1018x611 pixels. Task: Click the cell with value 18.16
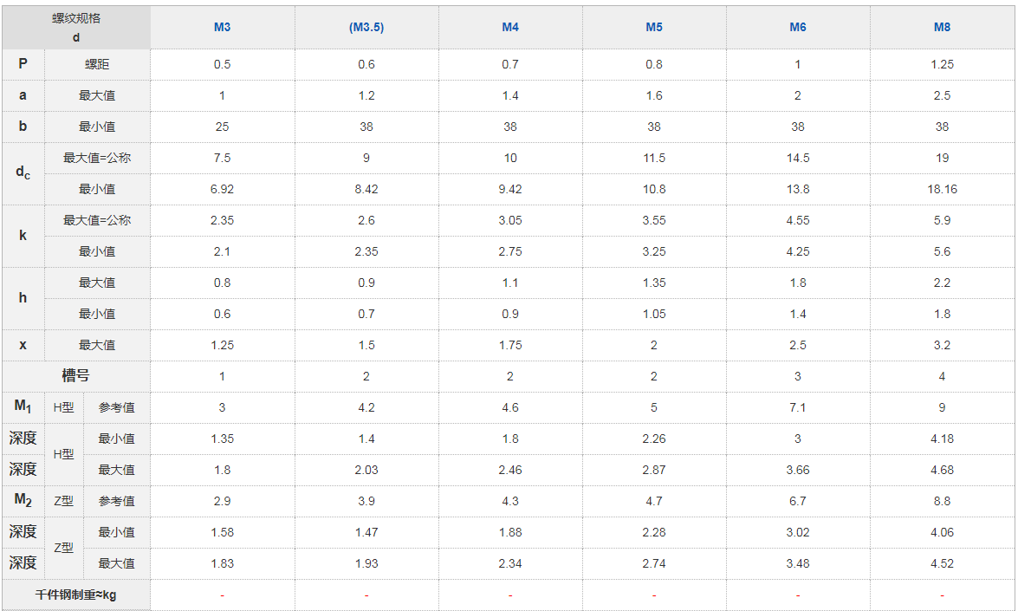(x=942, y=189)
